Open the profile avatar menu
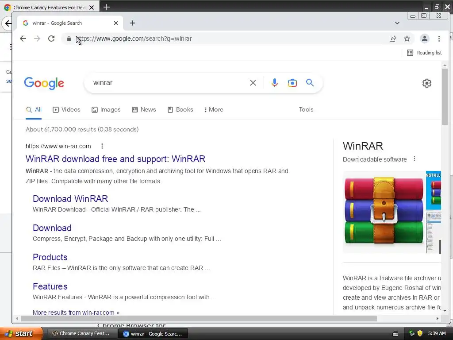The height and width of the screenshot is (340, 453). [x=424, y=39]
